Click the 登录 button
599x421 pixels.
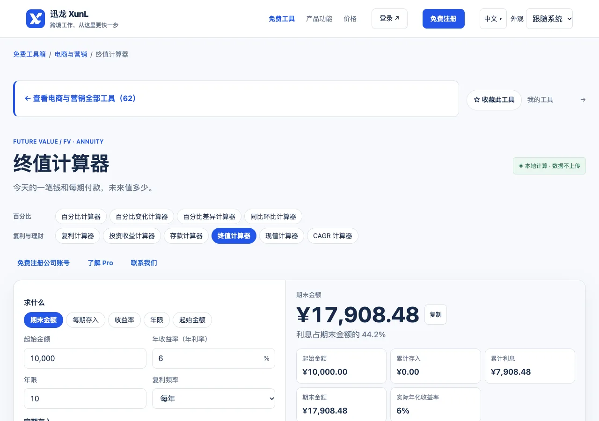click(x=389, y=19)
